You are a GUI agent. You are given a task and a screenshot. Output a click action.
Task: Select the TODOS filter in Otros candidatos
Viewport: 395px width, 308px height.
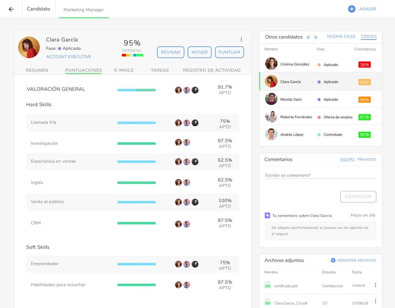point(369,37)
